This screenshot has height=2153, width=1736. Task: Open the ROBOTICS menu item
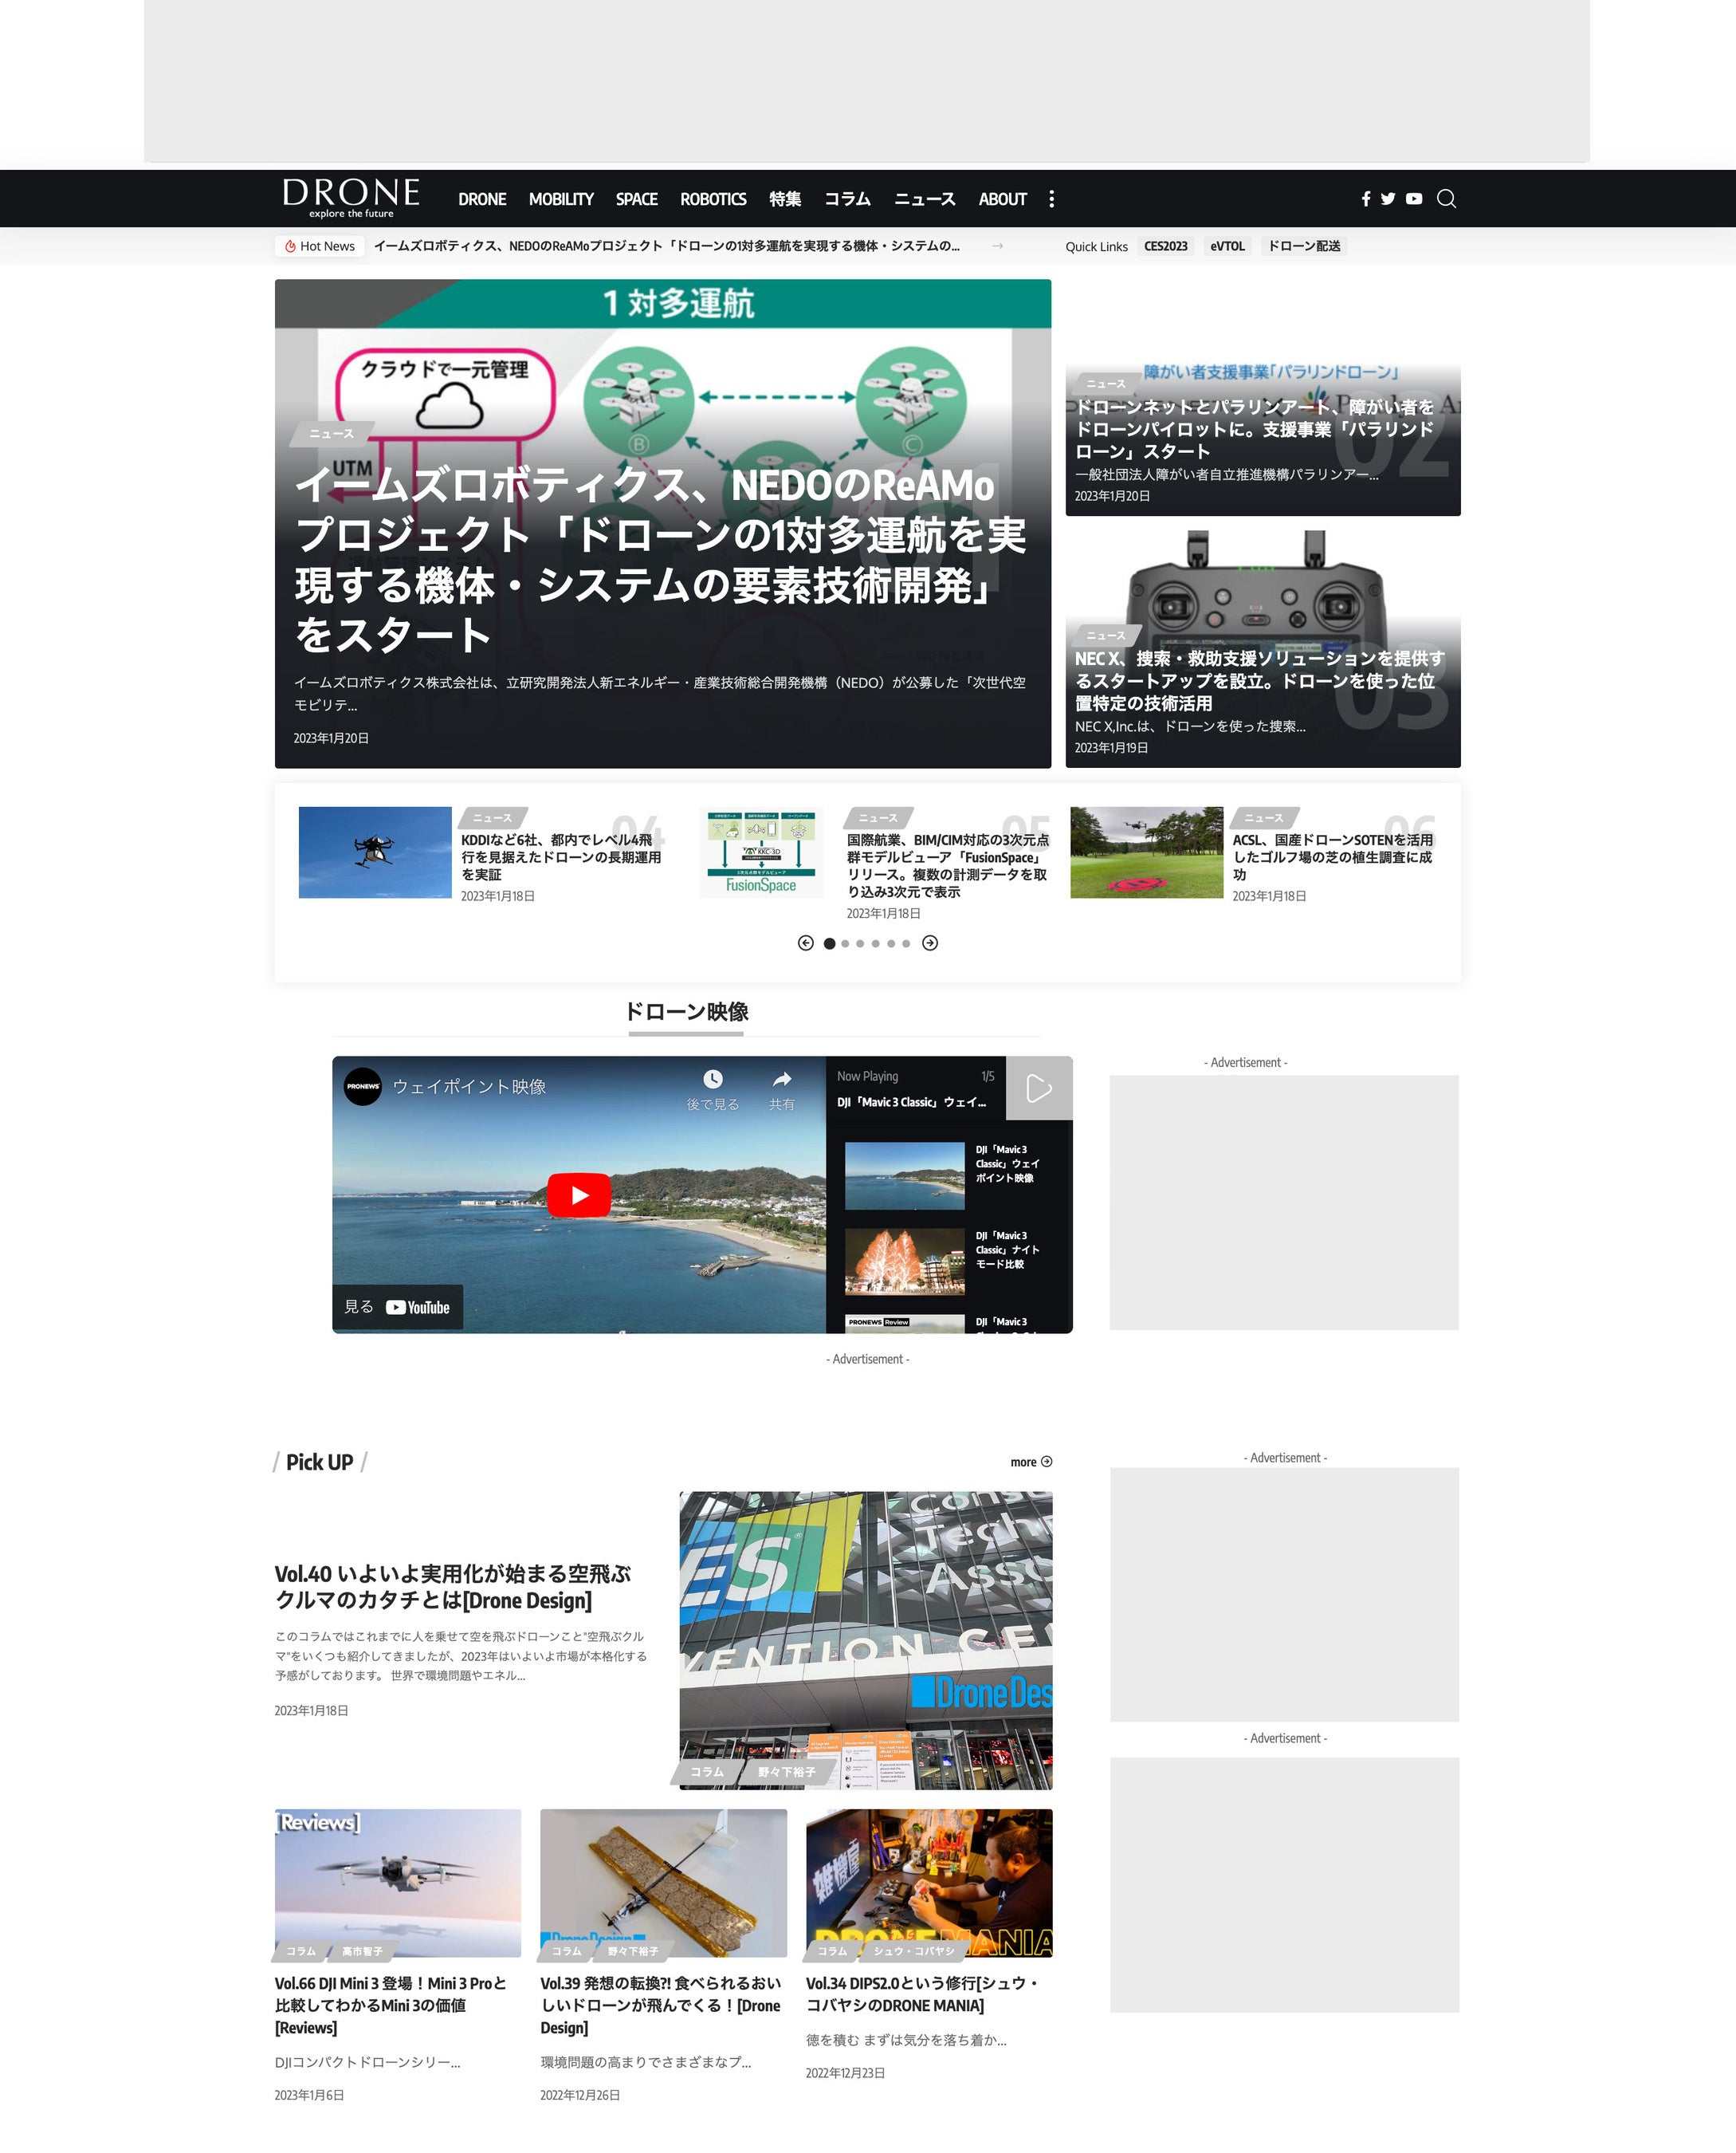tap(713, 199)
